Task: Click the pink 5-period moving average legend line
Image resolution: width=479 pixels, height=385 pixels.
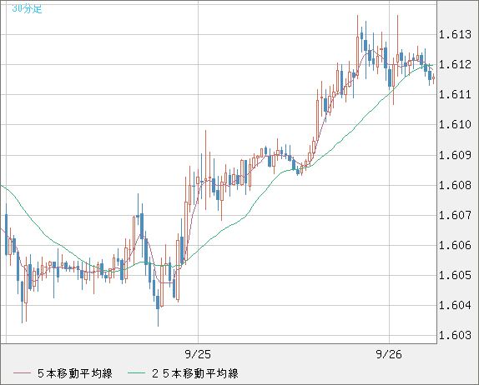Action: [x=22, y=373]
